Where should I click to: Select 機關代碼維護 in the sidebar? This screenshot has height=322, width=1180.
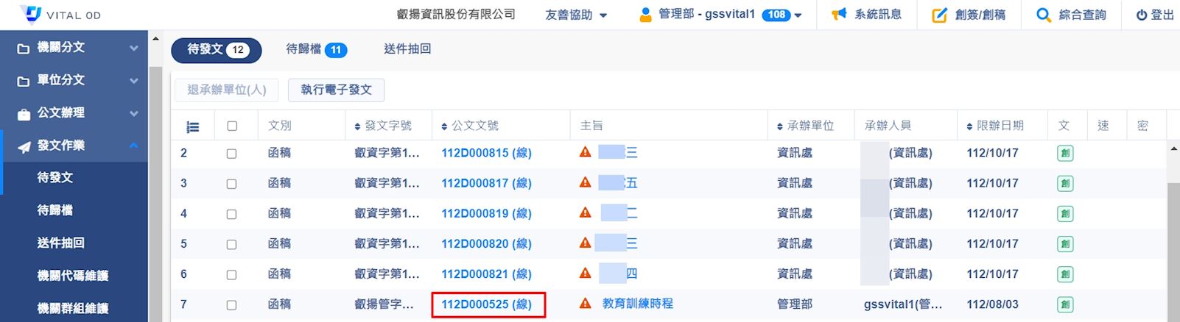(x=73, y=276)
